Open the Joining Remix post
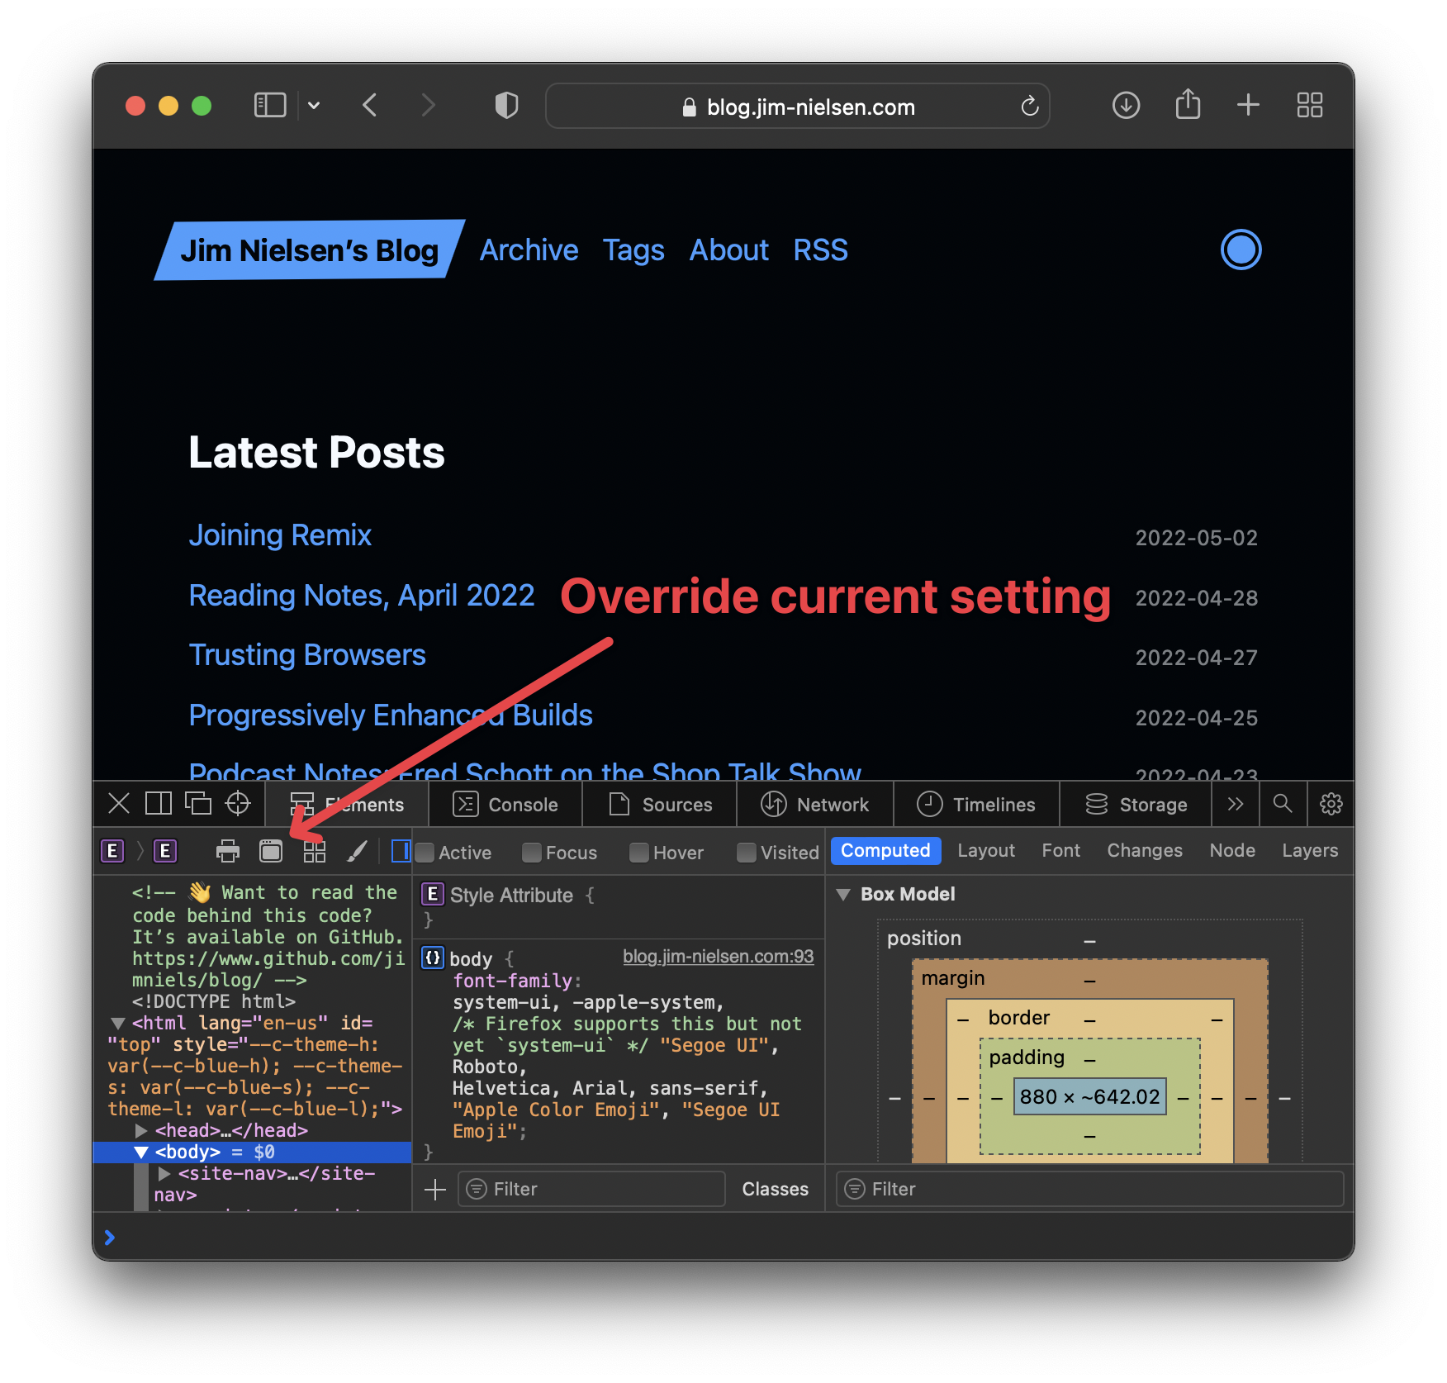 tap(280, 535)
